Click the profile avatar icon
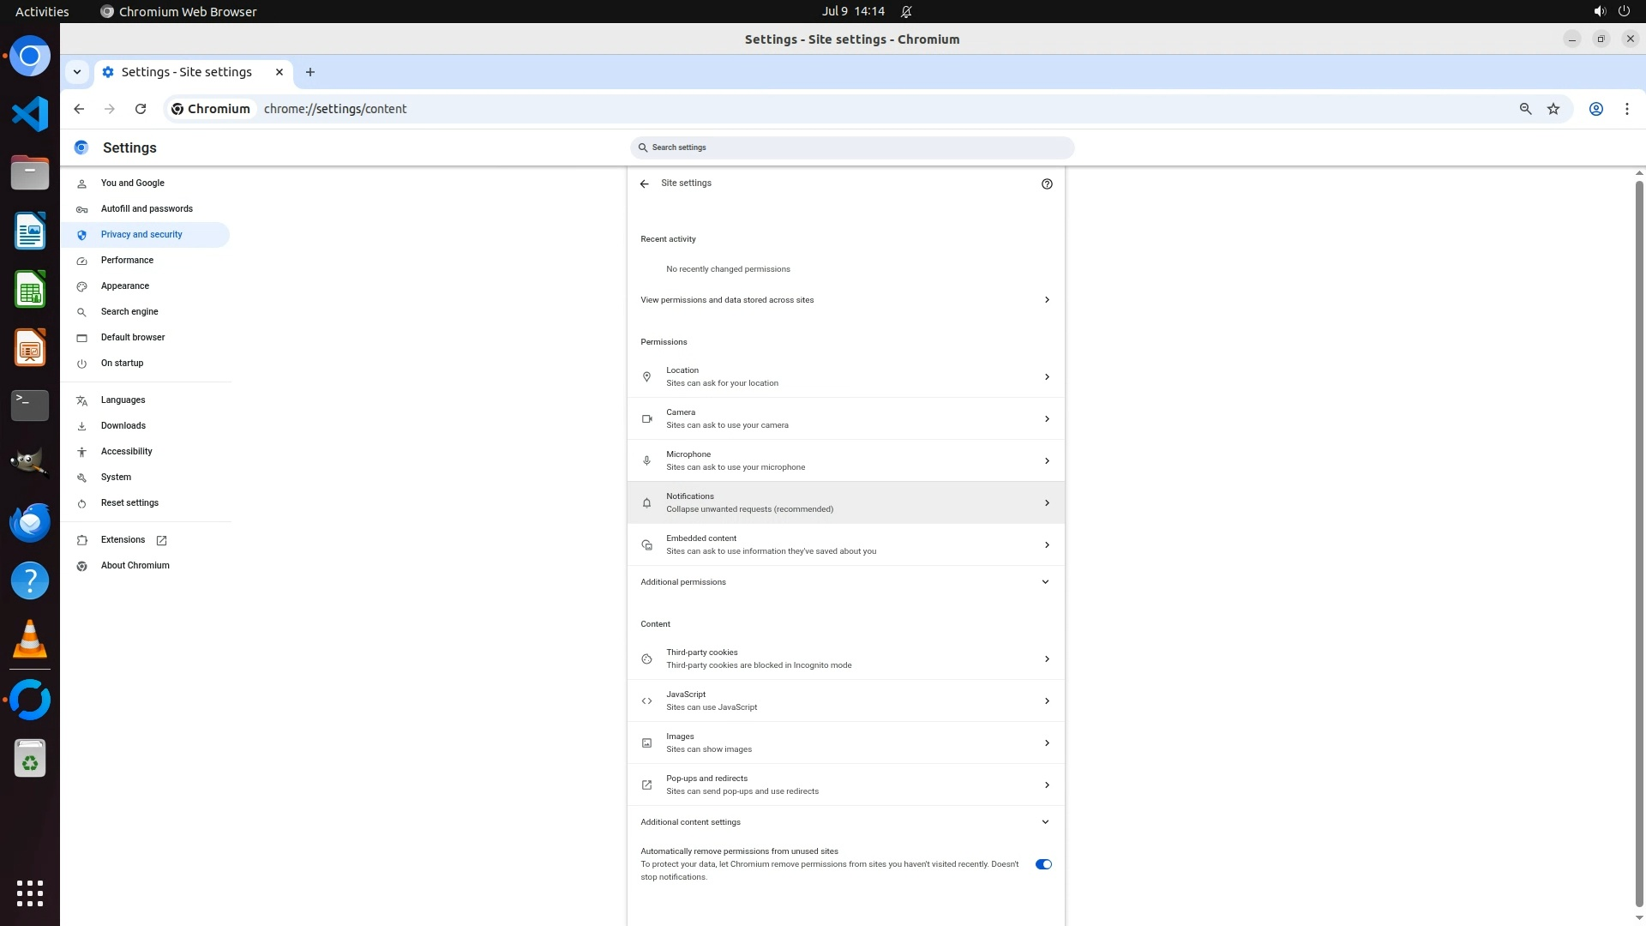Image resolution: width=1646 pixels, height=926 pixels. click(1596, 109)
